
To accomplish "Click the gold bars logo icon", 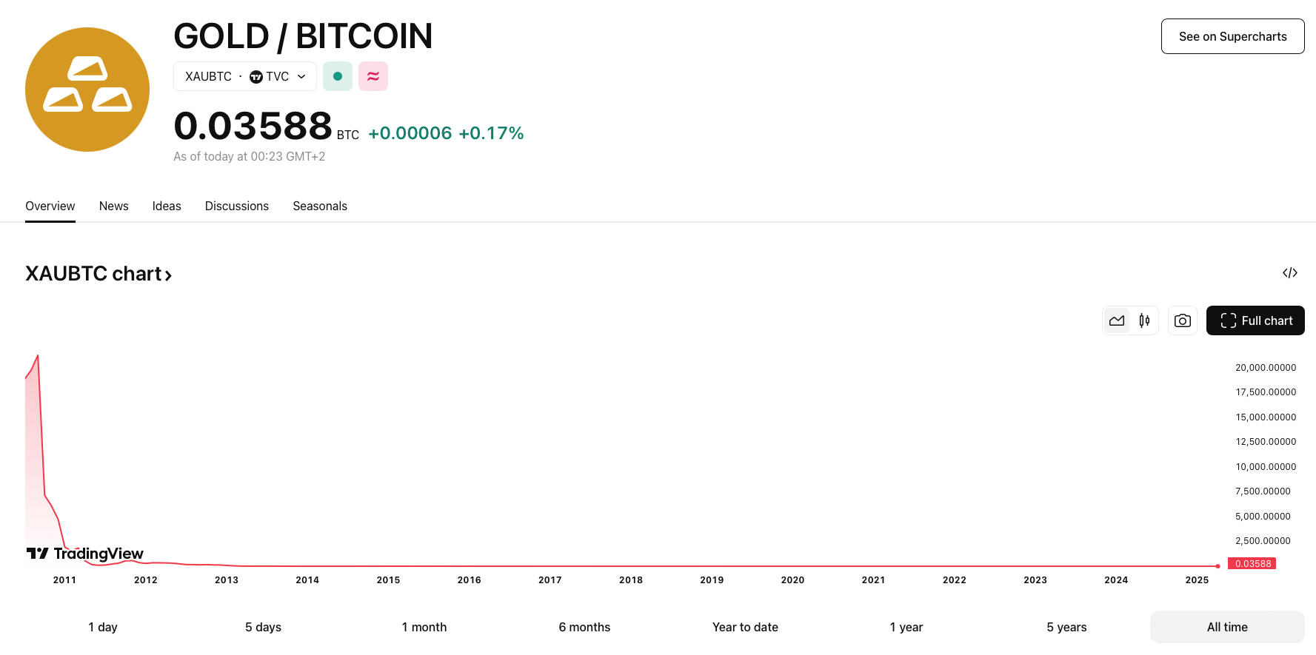I will 87,90.
